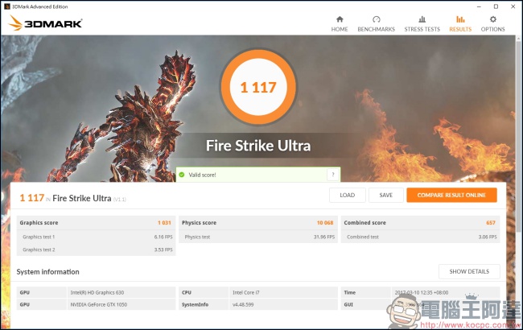Click the 3DMark title bar app icon
Viewport: 523px width, 330px height.
pos(6,6)
